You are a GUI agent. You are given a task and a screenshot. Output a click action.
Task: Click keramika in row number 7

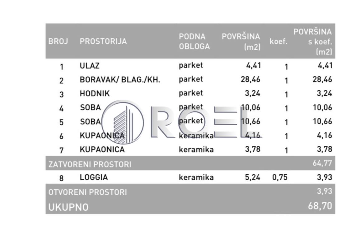point(196,150)
